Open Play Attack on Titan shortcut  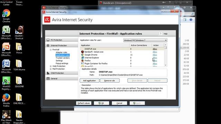point(6,117)
